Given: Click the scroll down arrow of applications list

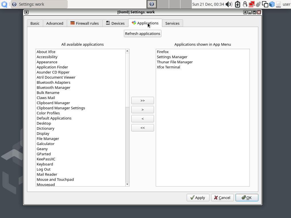Looking at the screenshot, I should [x=127, y=184].
